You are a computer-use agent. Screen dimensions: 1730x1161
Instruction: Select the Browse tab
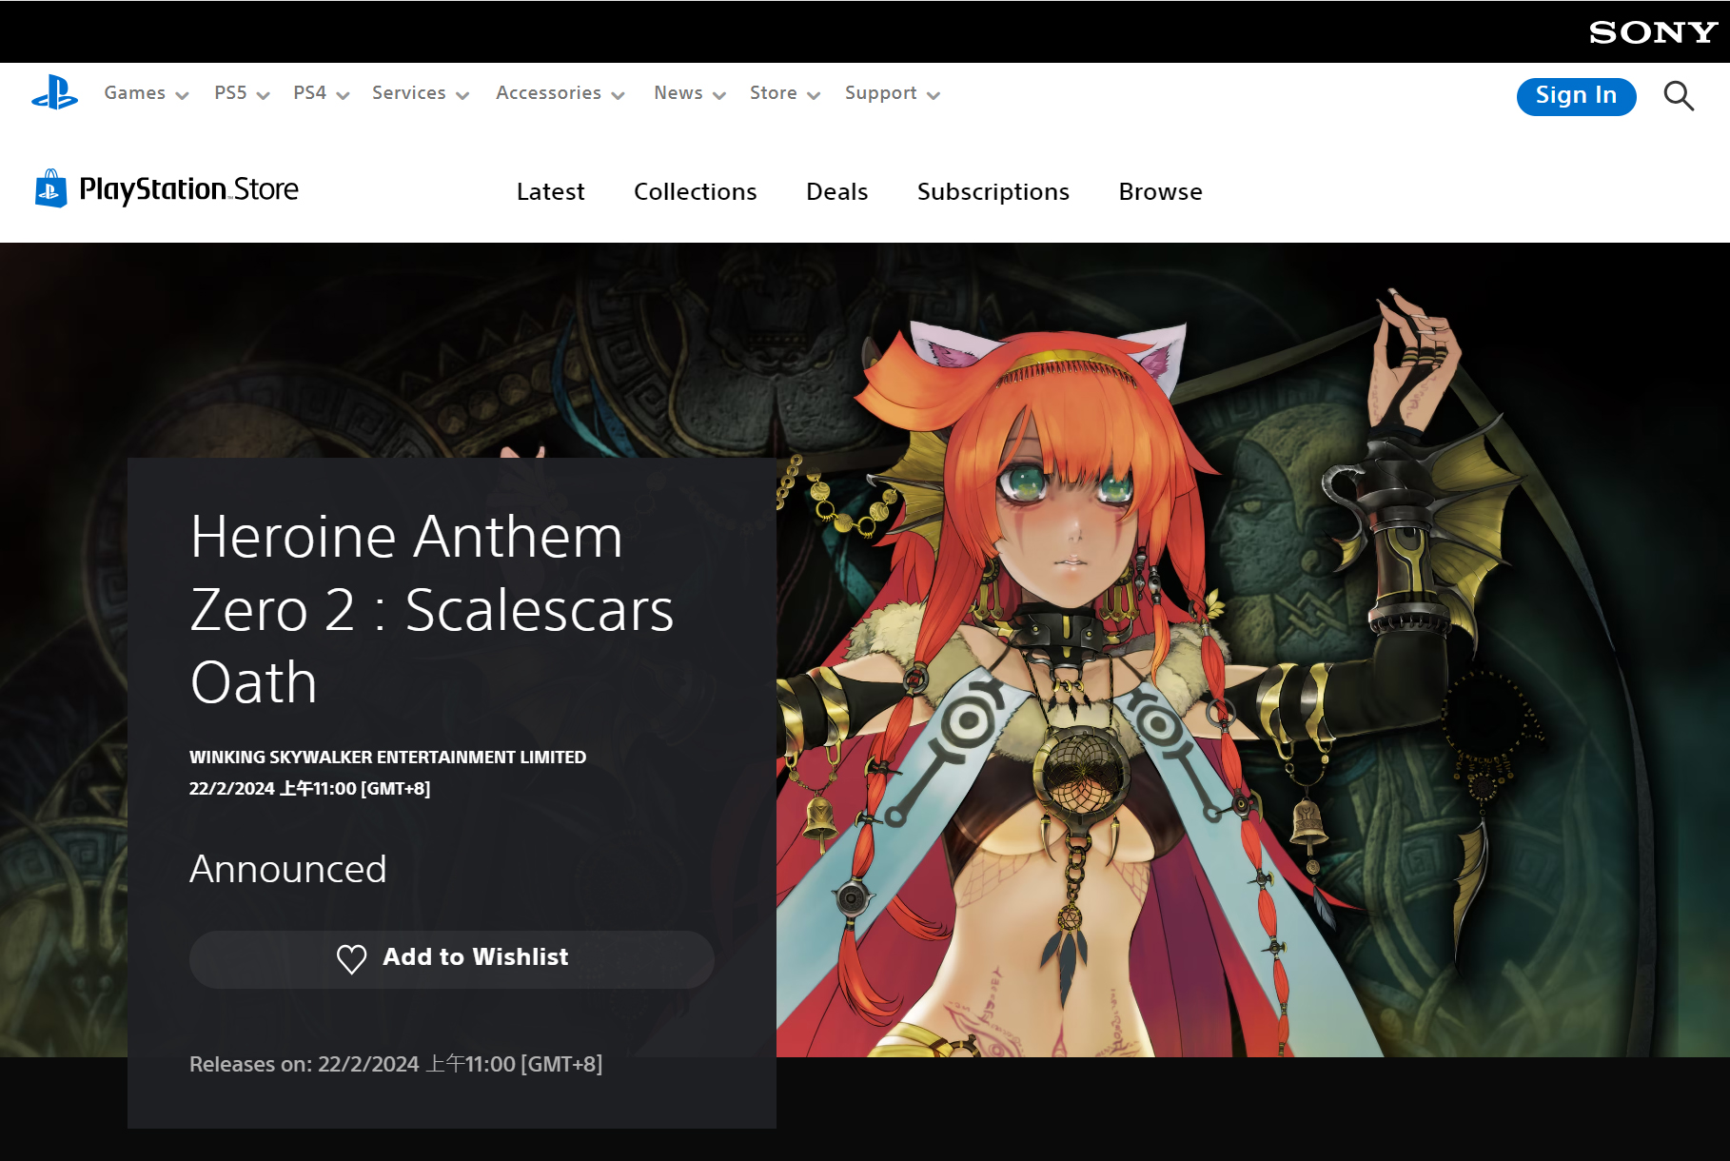(1161, 191)
